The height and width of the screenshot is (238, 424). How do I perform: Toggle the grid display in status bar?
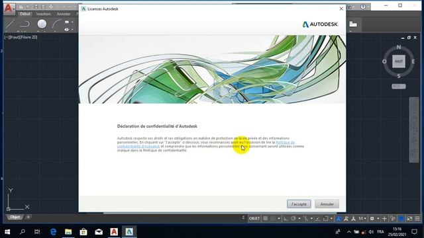(266, 218)
